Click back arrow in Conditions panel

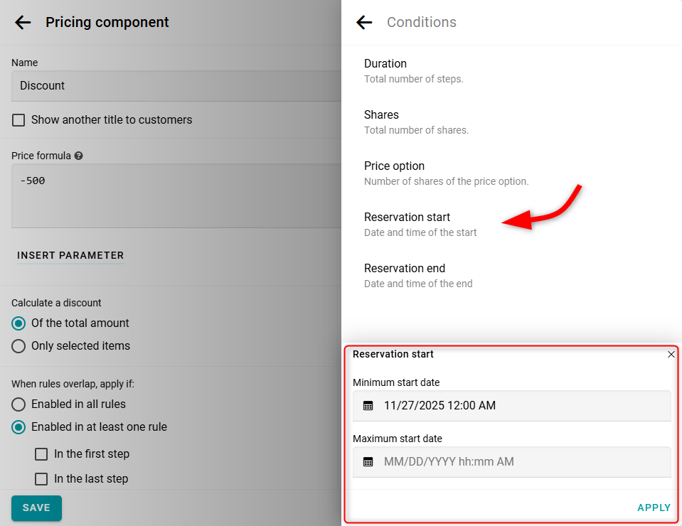pyautogui.click(x=364, y=22)
